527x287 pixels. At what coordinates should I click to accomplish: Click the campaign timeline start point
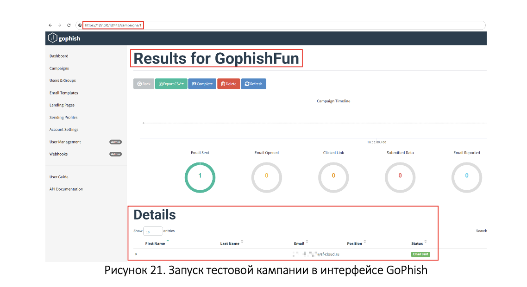click(x=144, y=123)
